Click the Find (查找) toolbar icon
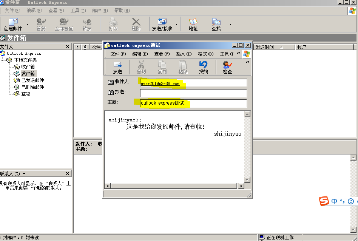 coord(216,22)
